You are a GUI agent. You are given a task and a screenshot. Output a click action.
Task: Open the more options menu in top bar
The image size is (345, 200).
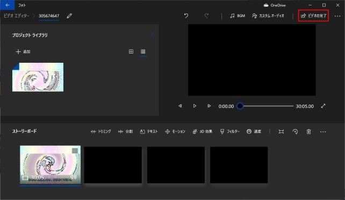point(337,16)
